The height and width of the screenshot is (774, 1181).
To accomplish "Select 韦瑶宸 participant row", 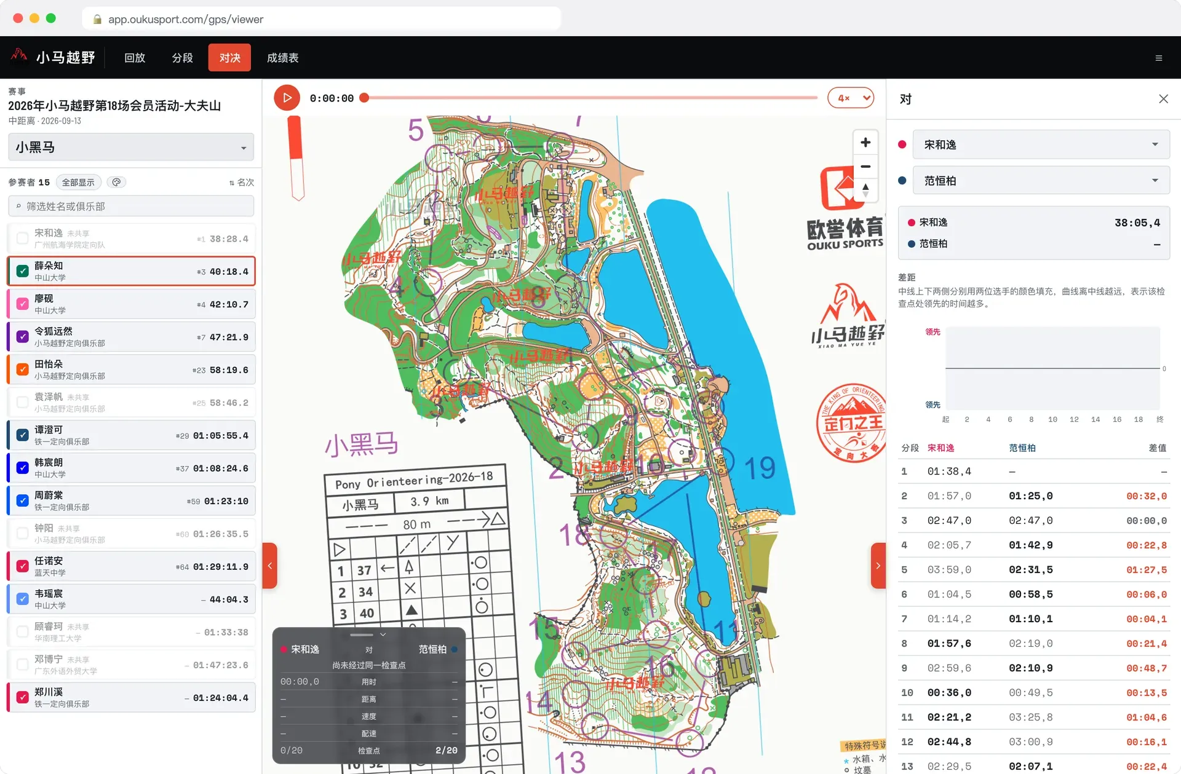I will click(x=131, y=599).
